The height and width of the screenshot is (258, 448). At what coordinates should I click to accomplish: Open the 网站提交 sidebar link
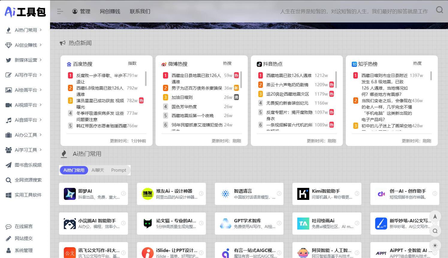point(24,239)
